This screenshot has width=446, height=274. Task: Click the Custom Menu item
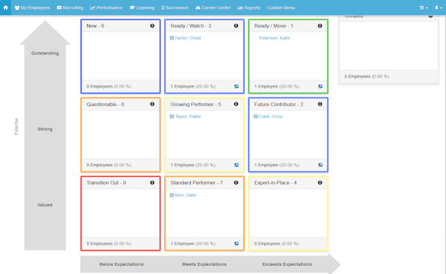[x=281, y=7]
